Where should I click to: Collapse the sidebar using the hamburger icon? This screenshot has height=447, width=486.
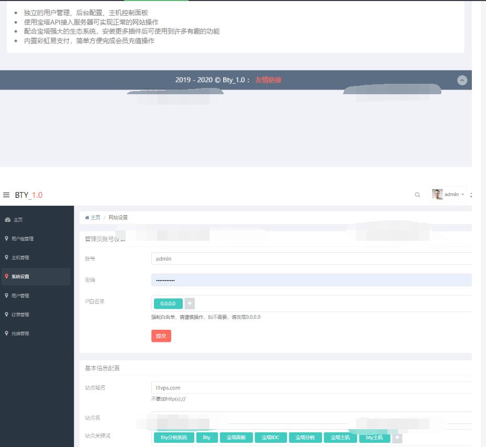5,194
